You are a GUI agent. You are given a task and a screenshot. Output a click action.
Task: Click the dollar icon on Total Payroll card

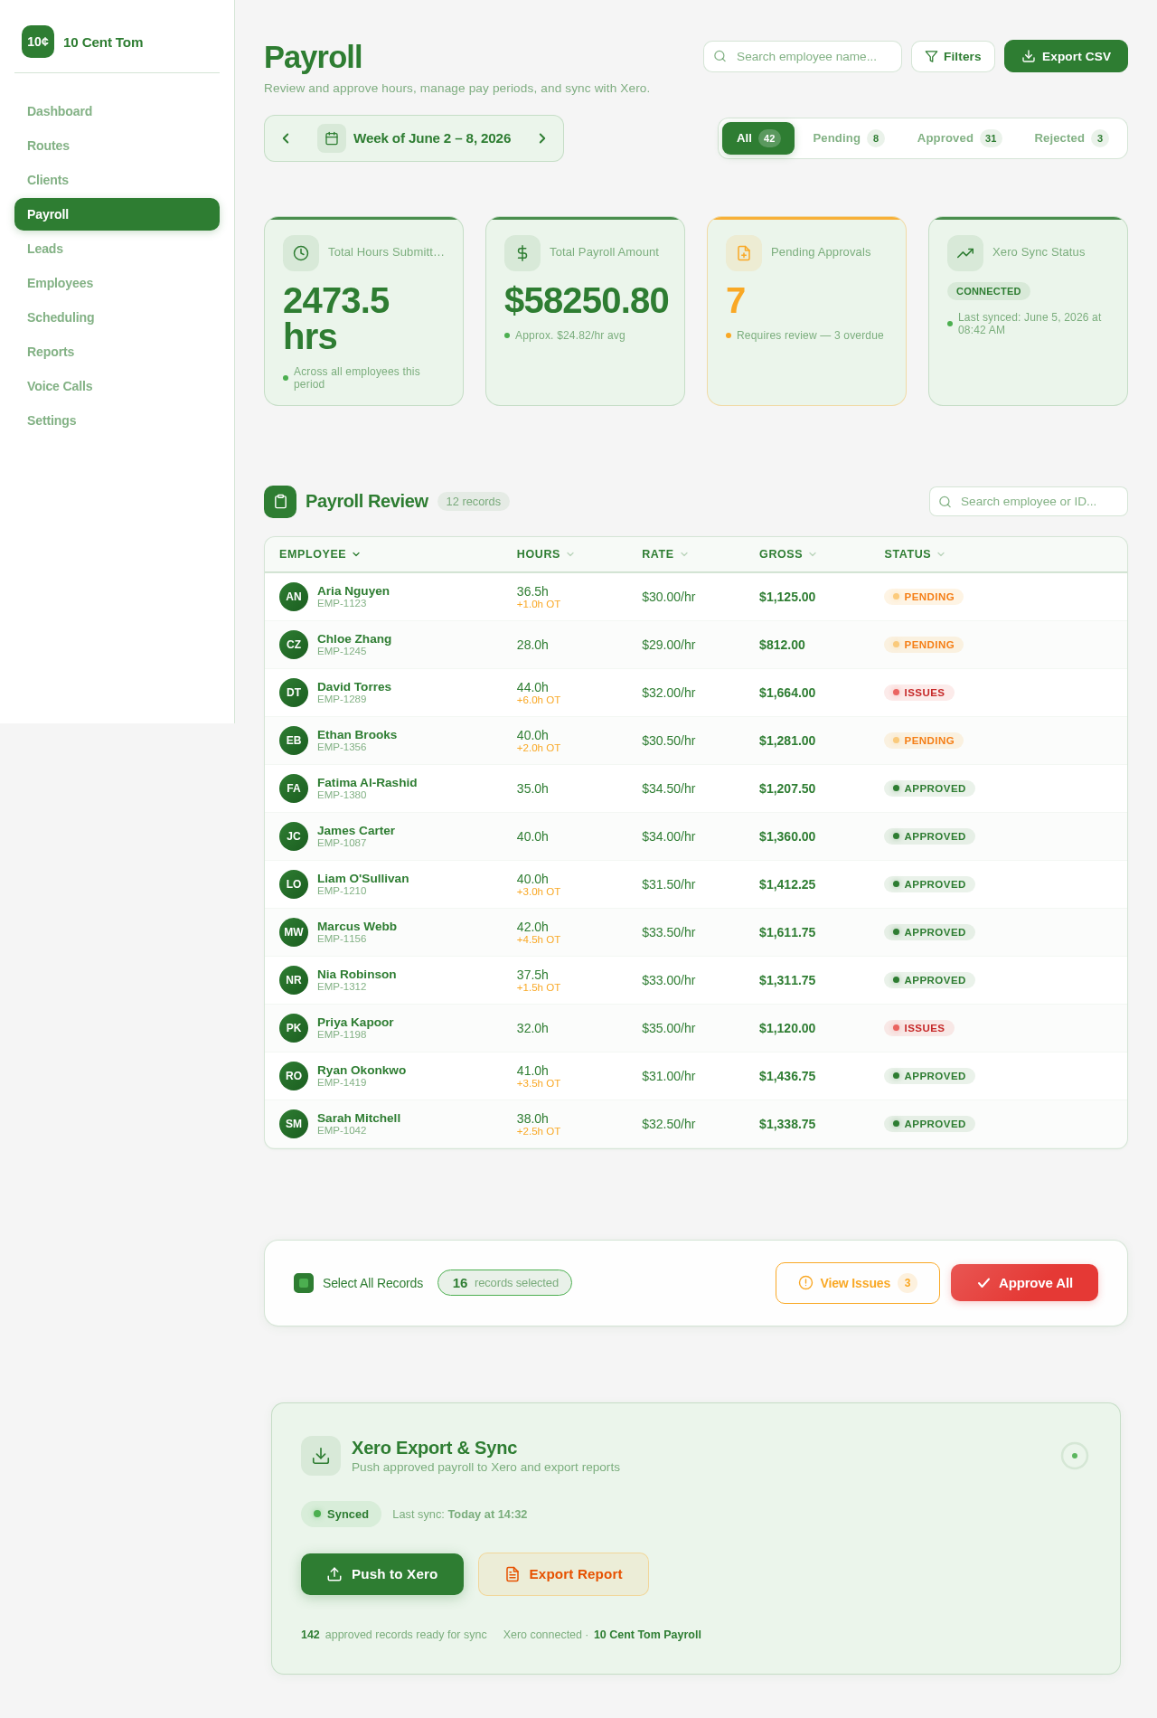coord(522,253)
